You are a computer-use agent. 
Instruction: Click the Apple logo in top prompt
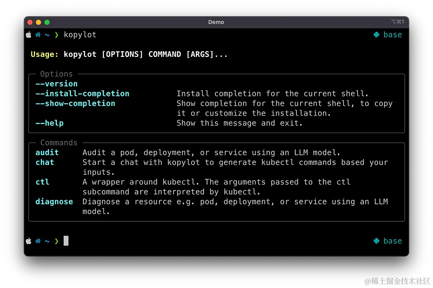coord(29,35)
